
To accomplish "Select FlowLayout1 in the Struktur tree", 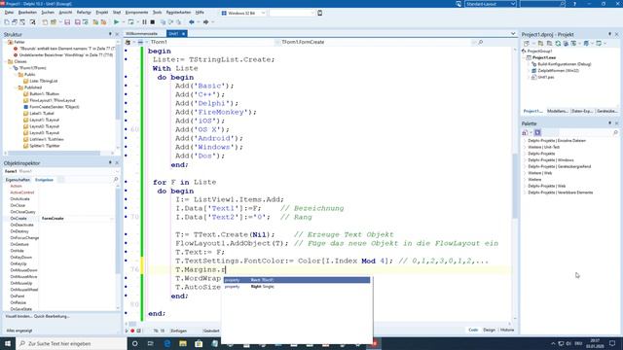I will 52,100.
